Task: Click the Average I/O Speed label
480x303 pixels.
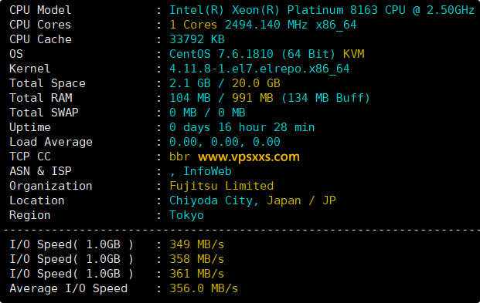Action: click(x=68, y=288)
